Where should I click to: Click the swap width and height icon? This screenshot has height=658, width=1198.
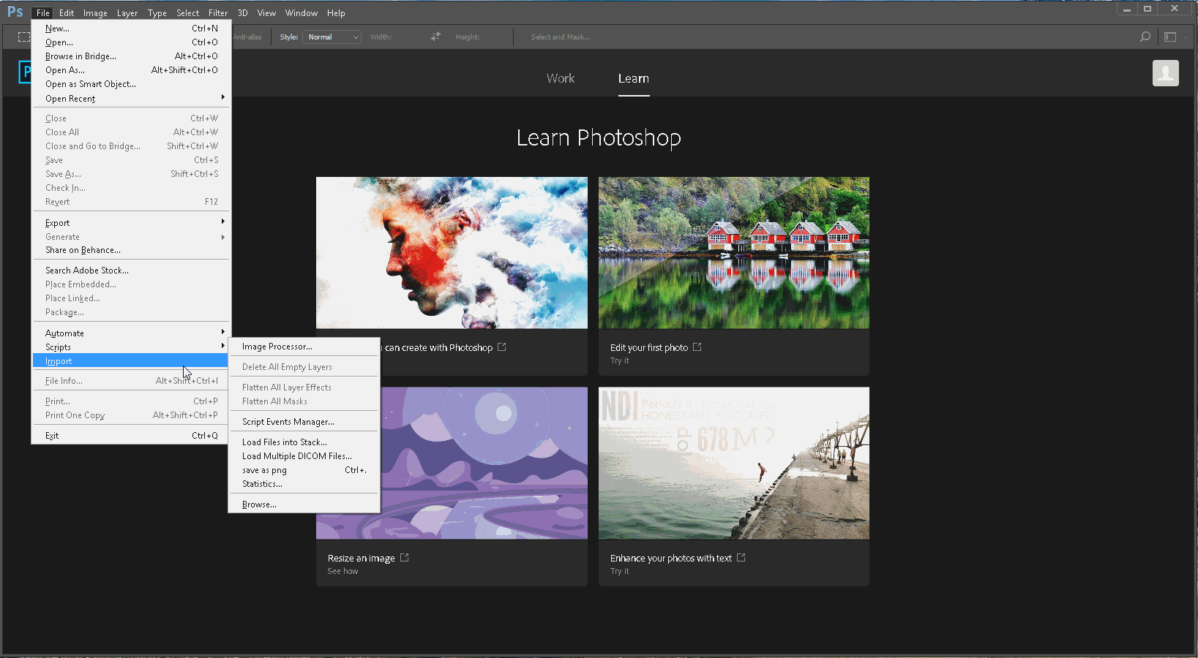(x=435, y=37)
